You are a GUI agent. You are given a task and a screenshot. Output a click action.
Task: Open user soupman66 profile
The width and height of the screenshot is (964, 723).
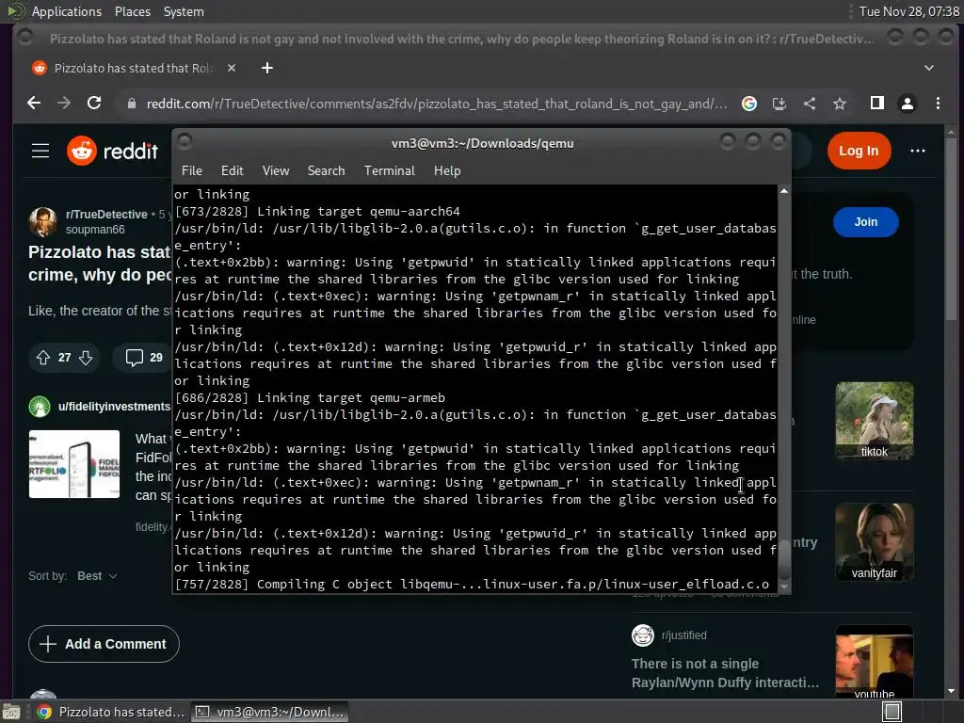[95, 230]
